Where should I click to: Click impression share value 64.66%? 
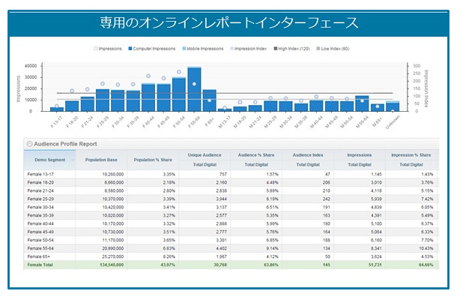click(x=426, y=265)
